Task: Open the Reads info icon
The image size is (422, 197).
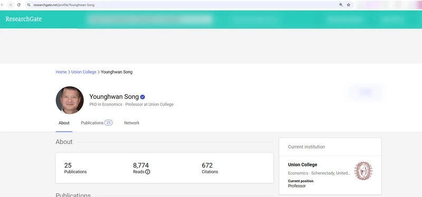Action: [148, 172]
